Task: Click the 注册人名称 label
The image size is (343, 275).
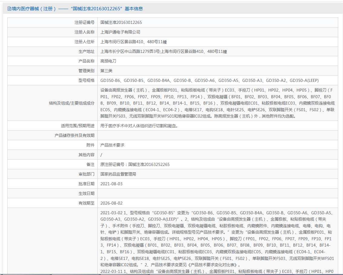Action: click(x=84, y=32)
